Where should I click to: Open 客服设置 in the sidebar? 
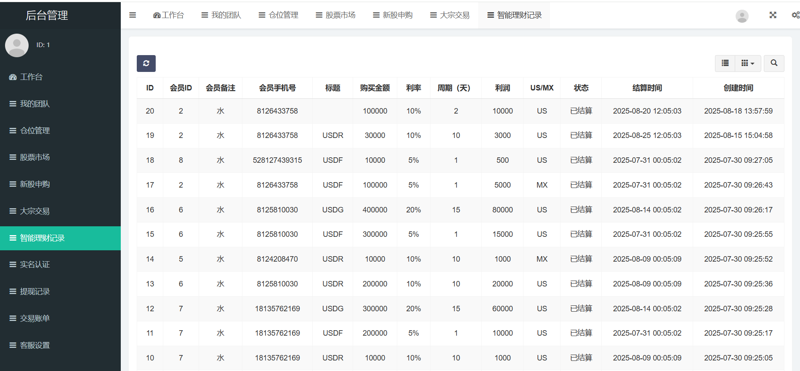[35, 345]
